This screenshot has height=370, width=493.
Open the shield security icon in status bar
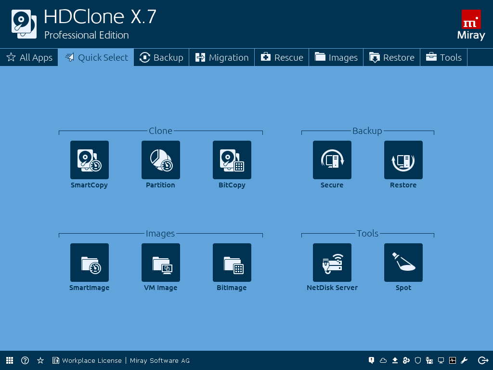(x=418, y=360)
